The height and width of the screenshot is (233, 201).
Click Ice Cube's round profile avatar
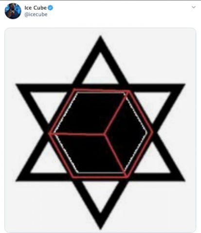(13, 11)
